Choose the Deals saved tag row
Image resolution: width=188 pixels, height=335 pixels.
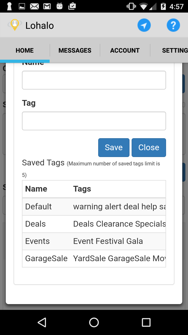click(94, 224)
